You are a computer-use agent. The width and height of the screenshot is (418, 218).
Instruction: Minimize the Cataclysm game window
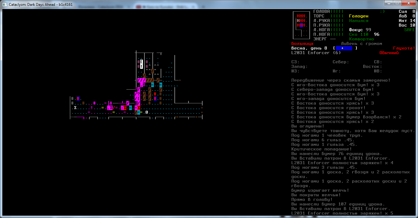(389, 3)
